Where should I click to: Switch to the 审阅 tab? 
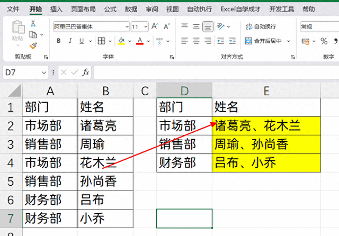coord(152,9)
